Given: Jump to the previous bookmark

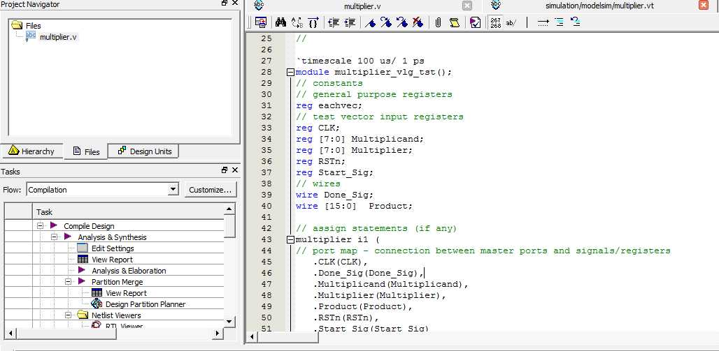Looking at the screenshot, I should [x=401, y=22].
